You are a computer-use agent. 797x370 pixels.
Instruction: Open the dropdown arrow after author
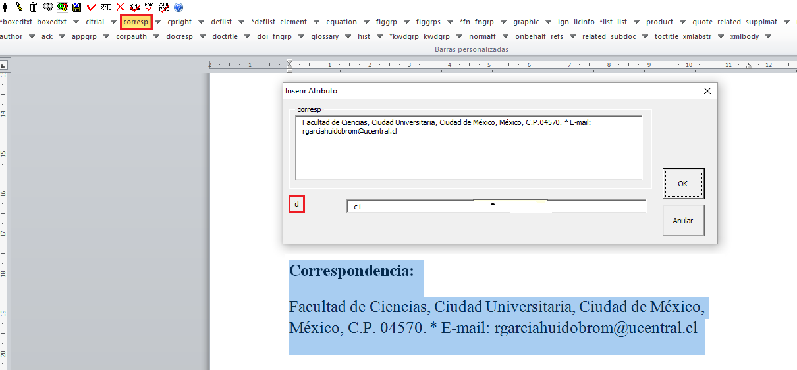32,36
